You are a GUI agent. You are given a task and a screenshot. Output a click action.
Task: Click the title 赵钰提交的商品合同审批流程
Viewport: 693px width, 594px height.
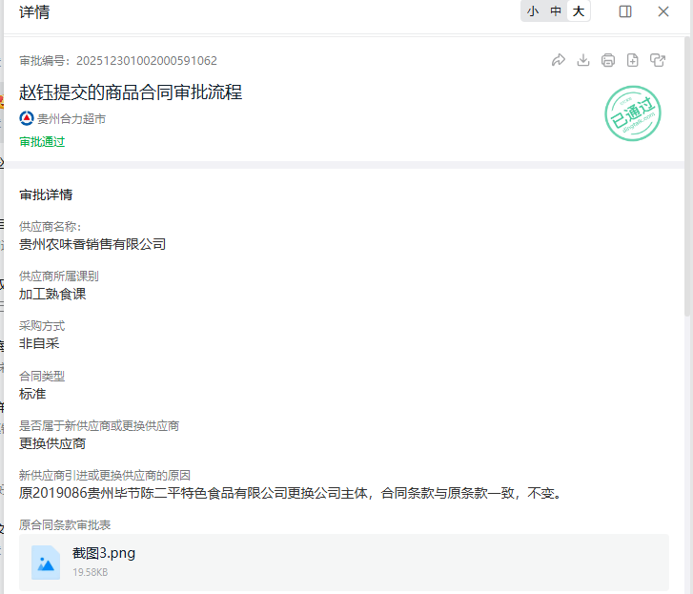tap(131, 92)
